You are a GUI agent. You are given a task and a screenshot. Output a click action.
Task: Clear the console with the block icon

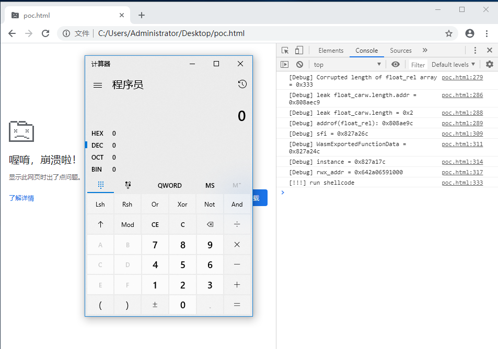299,65
